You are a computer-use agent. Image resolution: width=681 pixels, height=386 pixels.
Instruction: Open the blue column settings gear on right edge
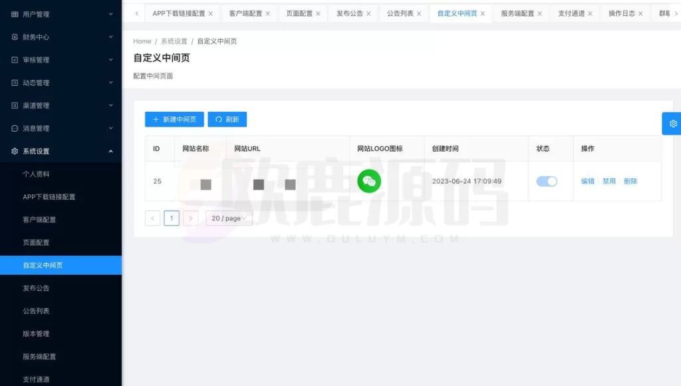[672, 123]
